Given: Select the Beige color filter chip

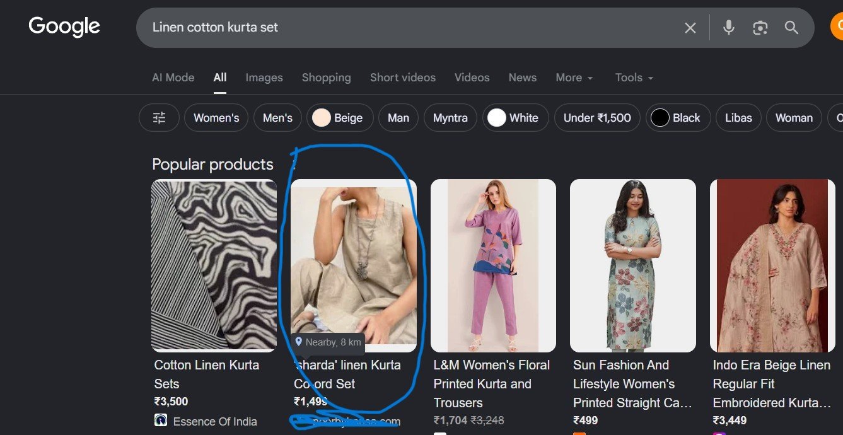Looking at the screenshot, I should 340,118.
